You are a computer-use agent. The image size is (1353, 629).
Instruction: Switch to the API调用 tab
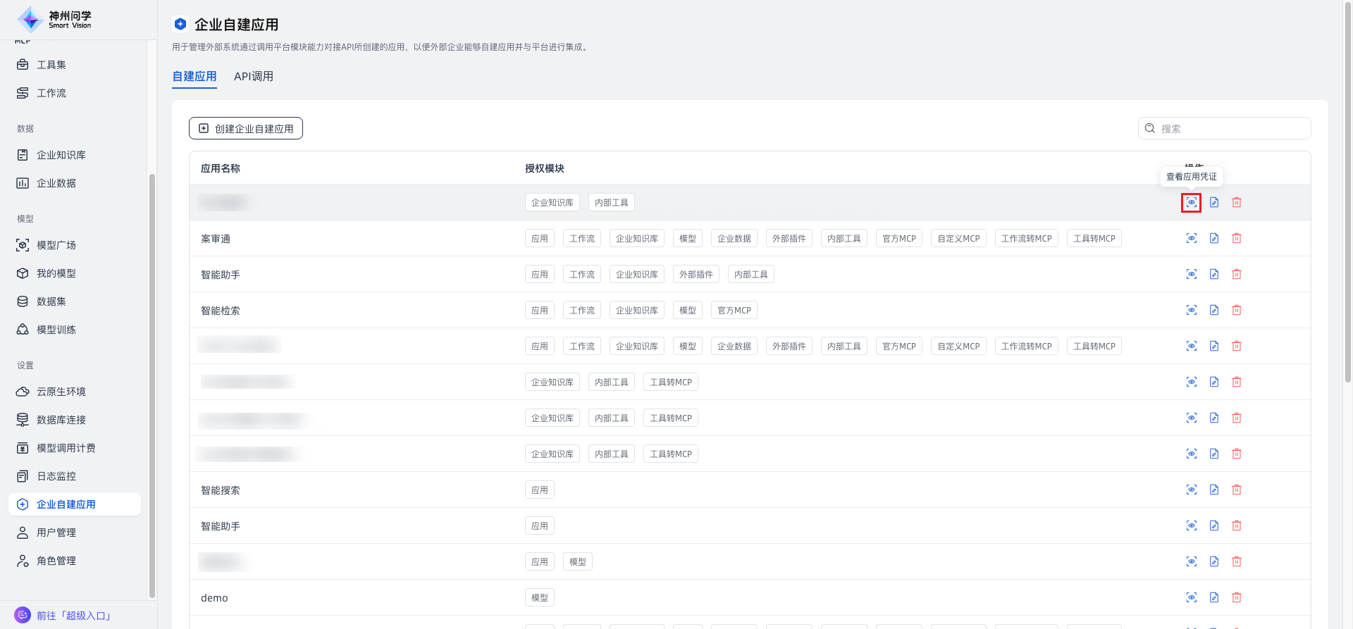253,76
